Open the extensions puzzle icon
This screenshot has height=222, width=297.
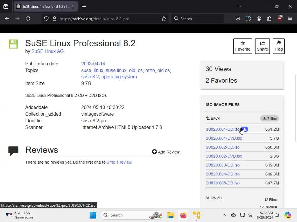click(269, 19)
